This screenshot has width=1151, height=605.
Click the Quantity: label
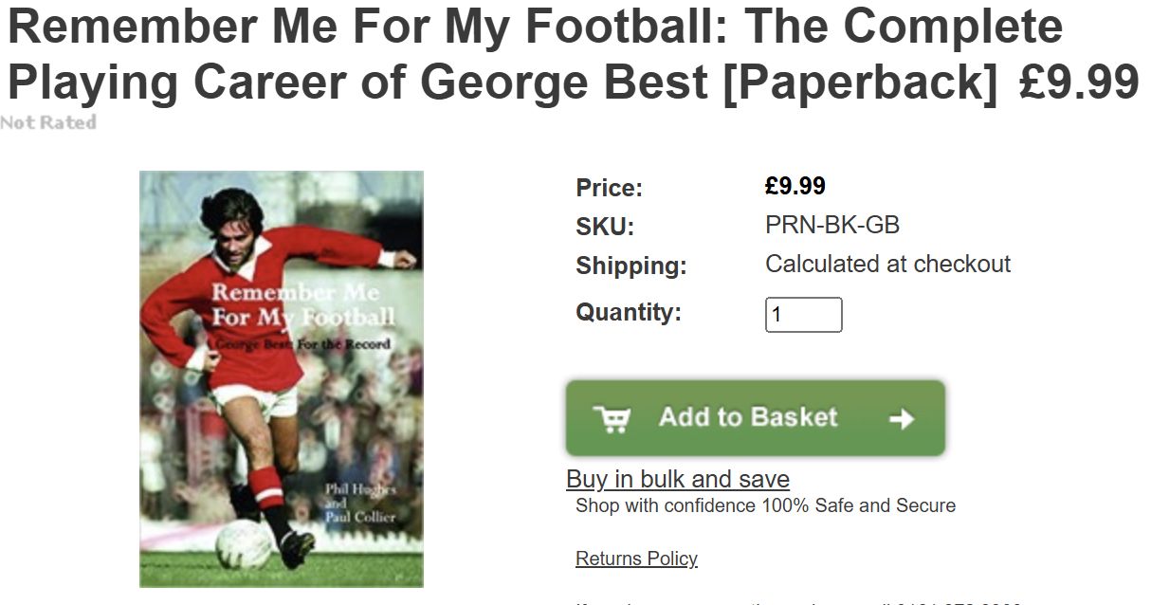click(629, 312)
